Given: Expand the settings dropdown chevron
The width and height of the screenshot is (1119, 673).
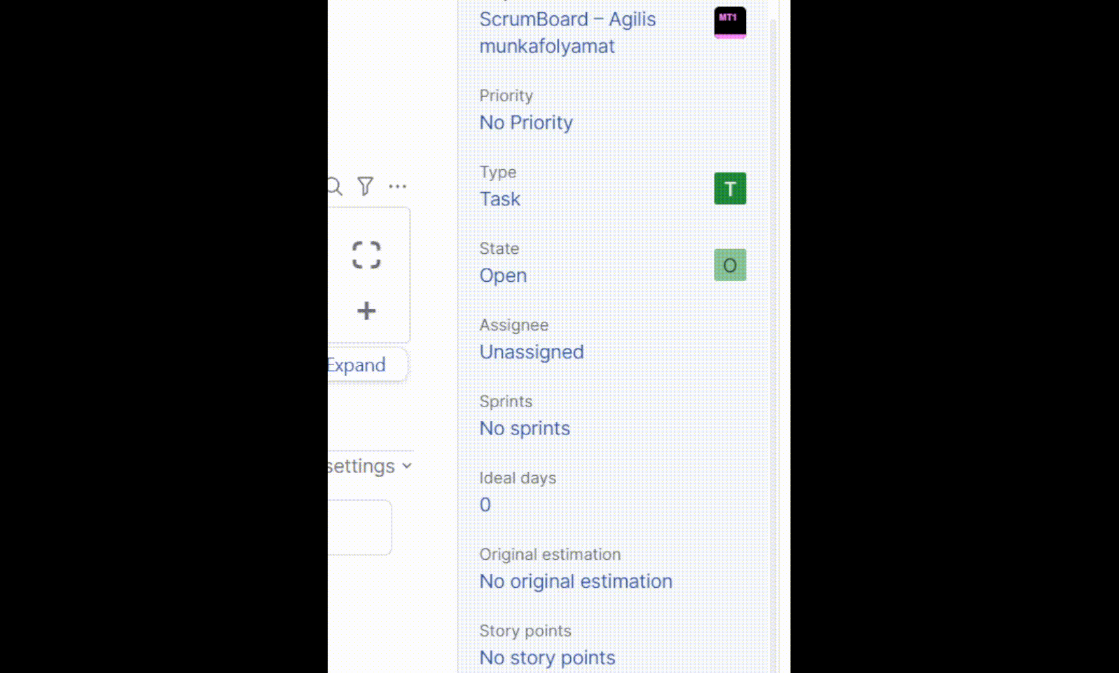Looking at the screenshot, I should [x=407, y=466].
